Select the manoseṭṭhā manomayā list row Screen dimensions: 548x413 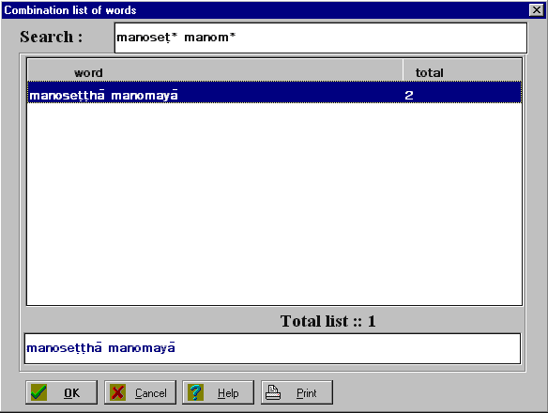pos(274,92)
